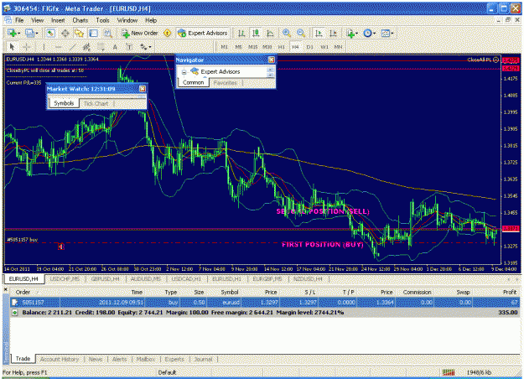The height and width of the screenshot is (379, 524).
Task: Toggle the Data Window toolbar icon
Action: [x=65, y=33]
